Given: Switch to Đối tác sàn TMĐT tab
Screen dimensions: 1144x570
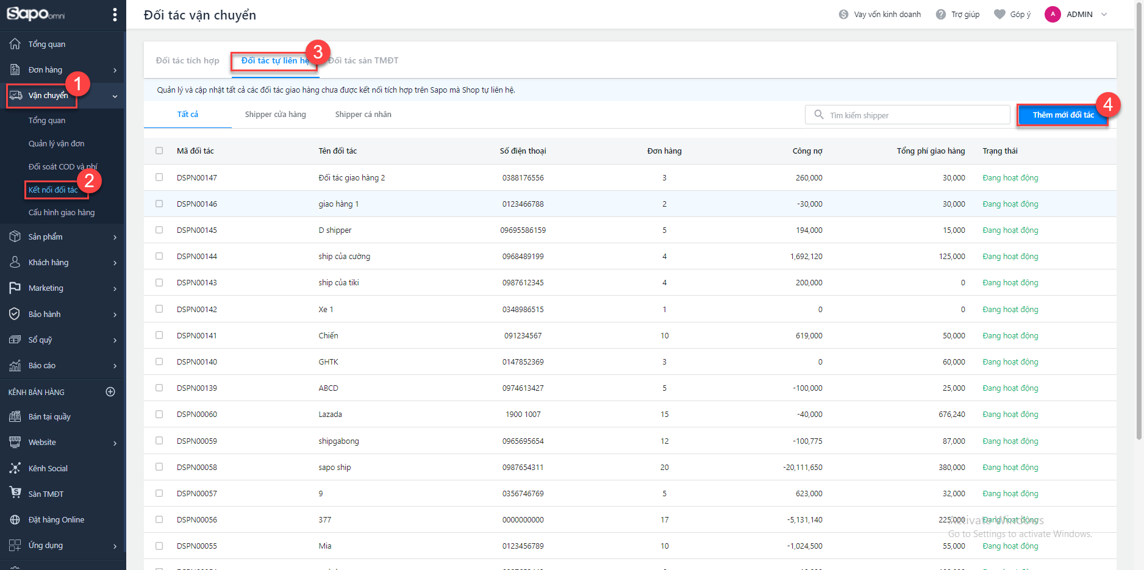Looking at the screenshot, I should click(363, 60).
